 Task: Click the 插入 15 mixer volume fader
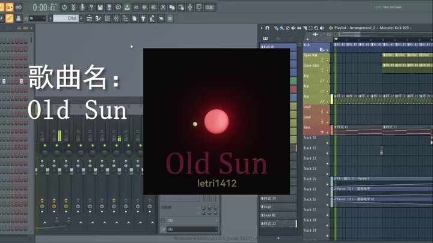[x=119, y=171]
